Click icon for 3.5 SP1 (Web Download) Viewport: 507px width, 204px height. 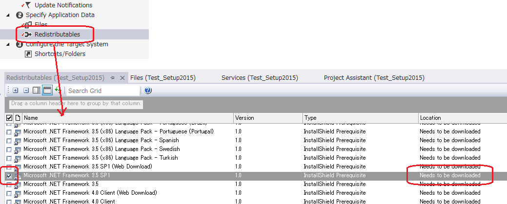click(x=18, y=167)
